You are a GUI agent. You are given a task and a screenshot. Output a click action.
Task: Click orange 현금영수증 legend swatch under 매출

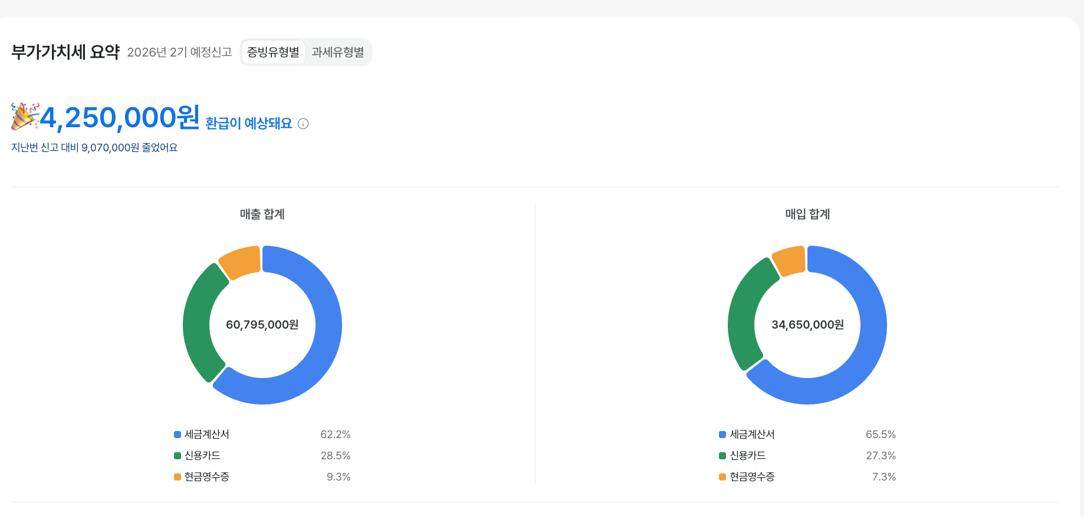(x=178, y=477)
